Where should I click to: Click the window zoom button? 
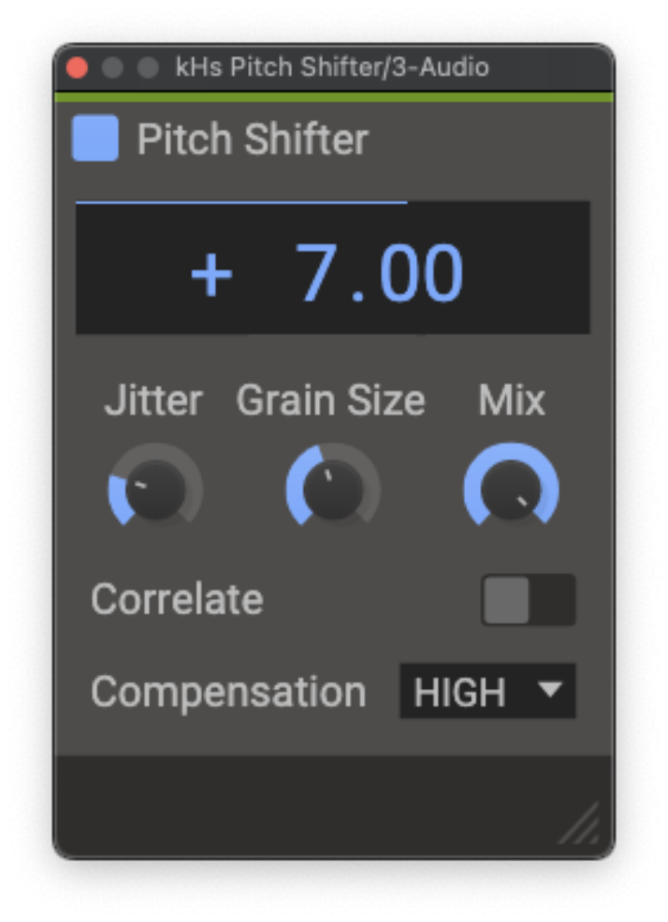148,68
